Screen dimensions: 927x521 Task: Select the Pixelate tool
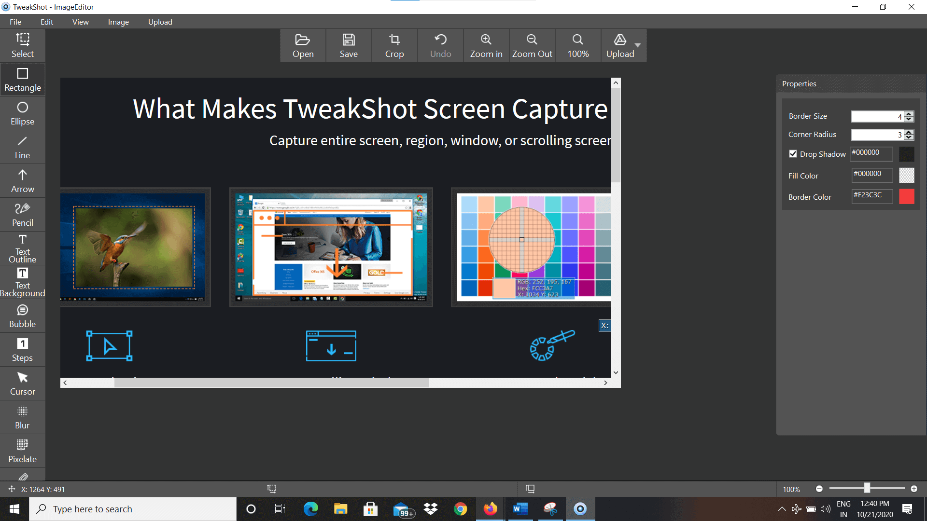point(22,450)
